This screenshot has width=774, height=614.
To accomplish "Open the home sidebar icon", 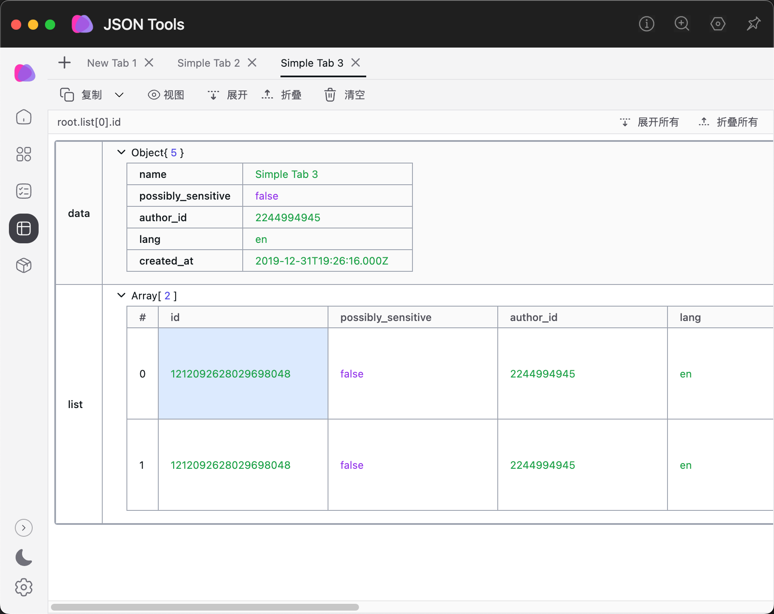I will click(24, 117).
